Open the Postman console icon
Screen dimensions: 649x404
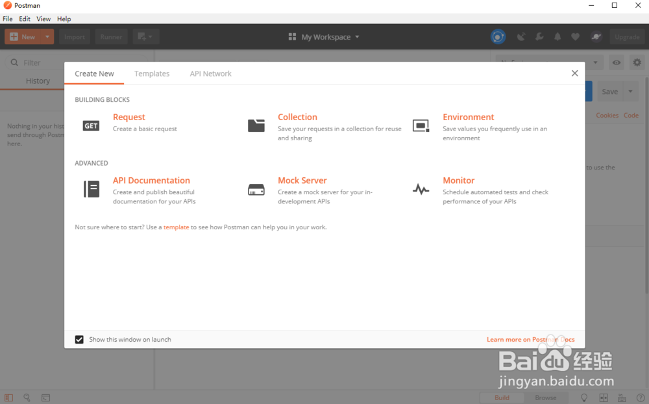pyautogui.click(x=45, y=398)
